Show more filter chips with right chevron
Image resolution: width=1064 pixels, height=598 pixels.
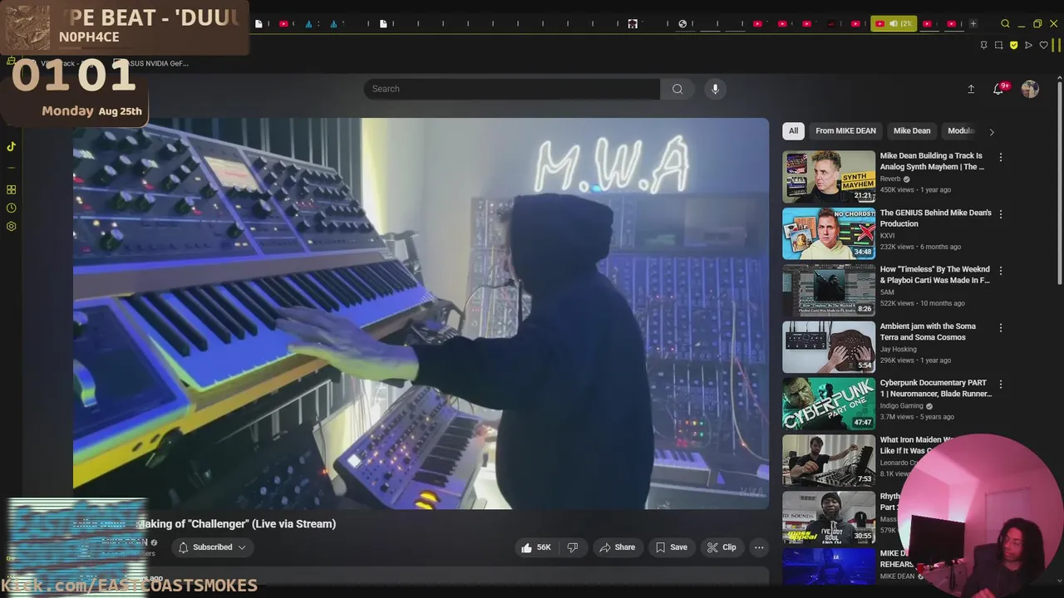pyautogui.click(x=991, y=131)
